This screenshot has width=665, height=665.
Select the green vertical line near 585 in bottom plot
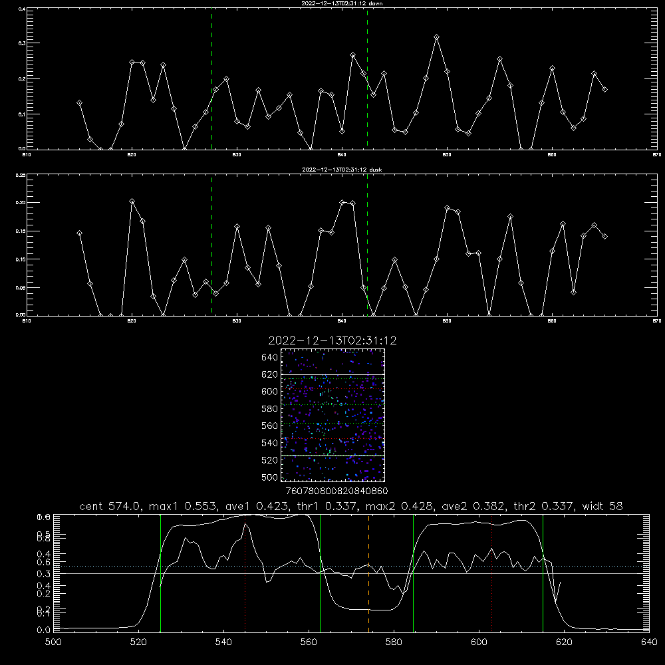(413, 573)
